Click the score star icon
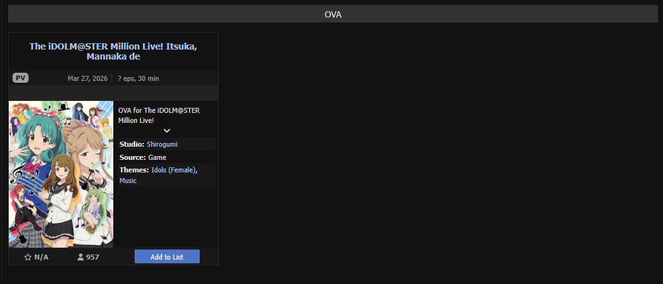Image resolution: width=663 pixels, height=284 pixels. pos(28,257)
